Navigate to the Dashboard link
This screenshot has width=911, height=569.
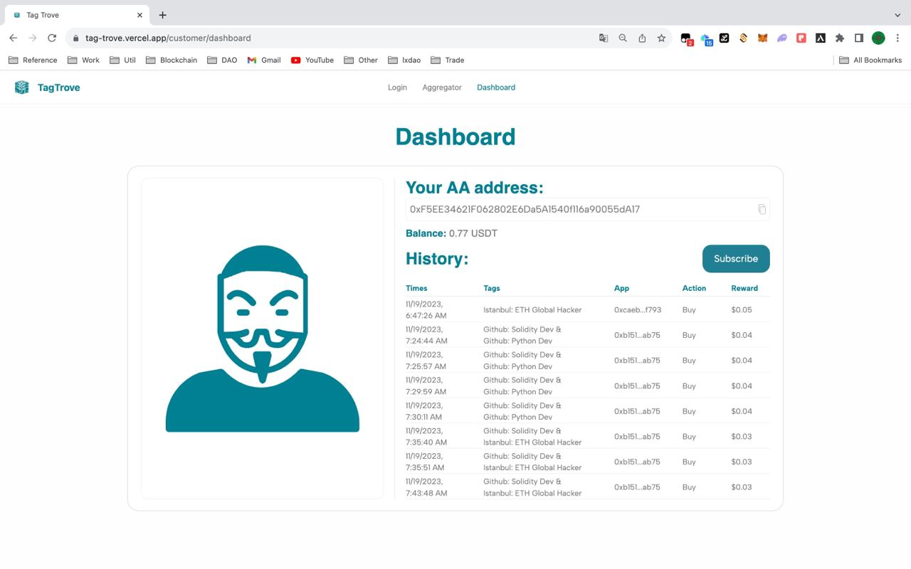tap(495, 87)
